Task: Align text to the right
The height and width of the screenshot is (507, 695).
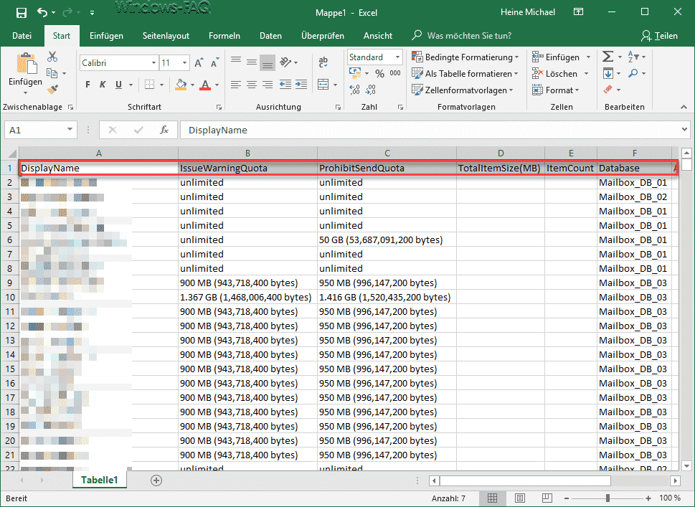Action: click(x=268, y=84)
